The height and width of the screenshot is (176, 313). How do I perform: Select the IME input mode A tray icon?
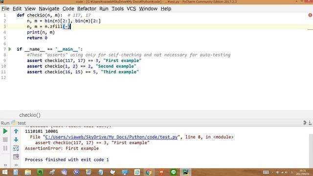coord(292,172)
